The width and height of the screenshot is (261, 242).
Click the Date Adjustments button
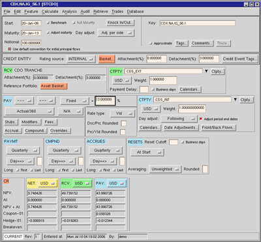point(181,128)
